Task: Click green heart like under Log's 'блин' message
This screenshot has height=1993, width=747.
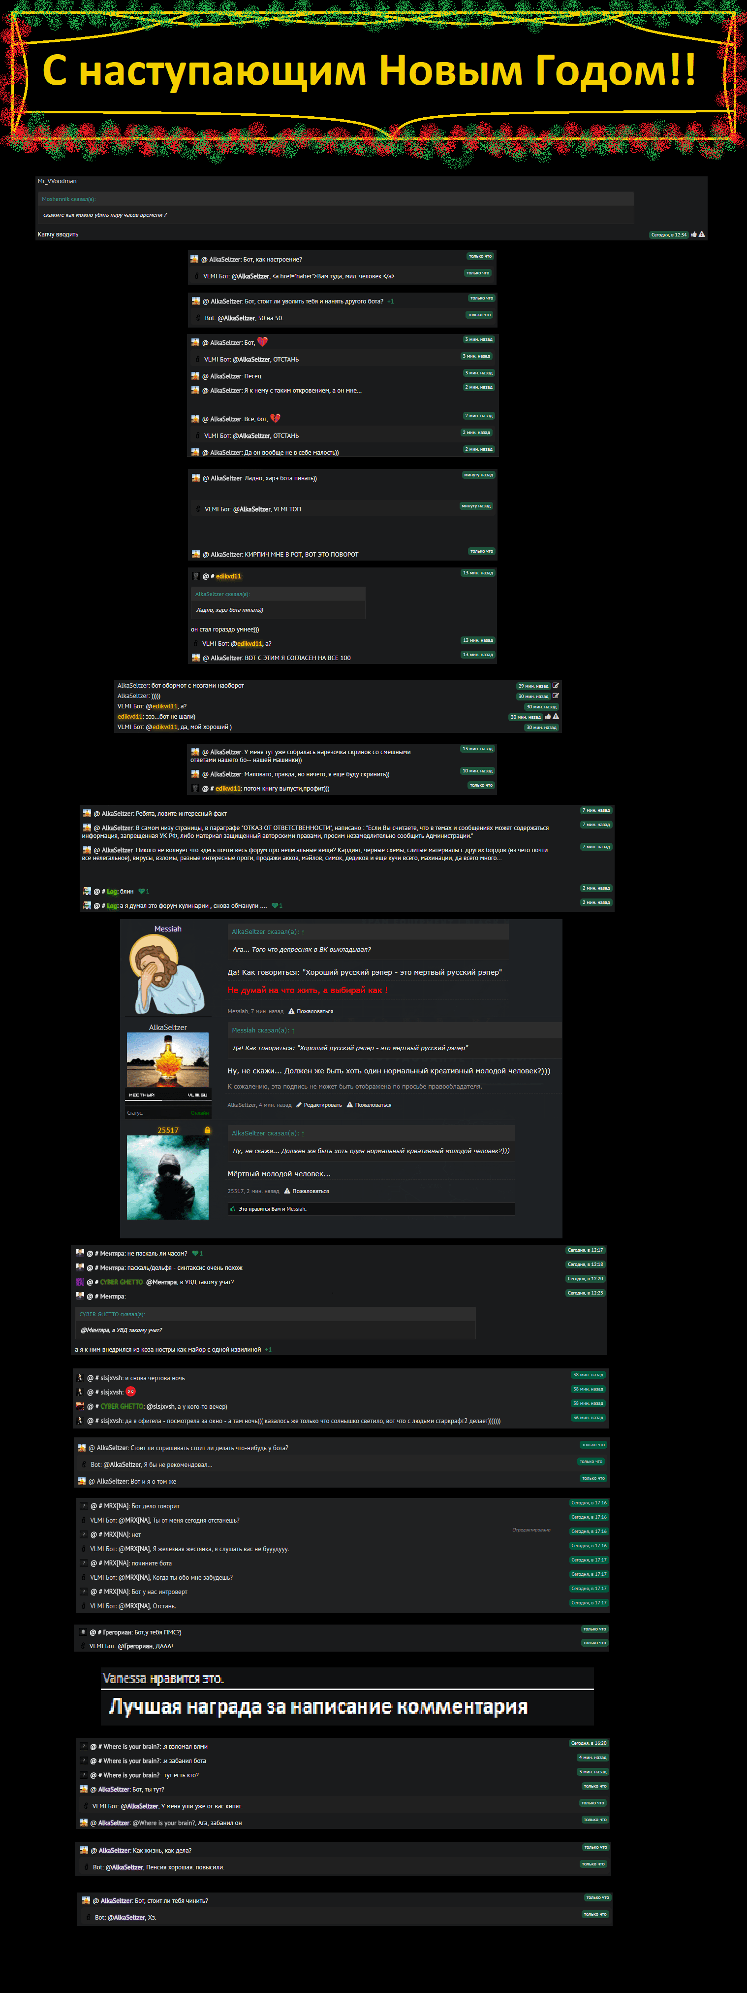Action: tap(142, 891)
